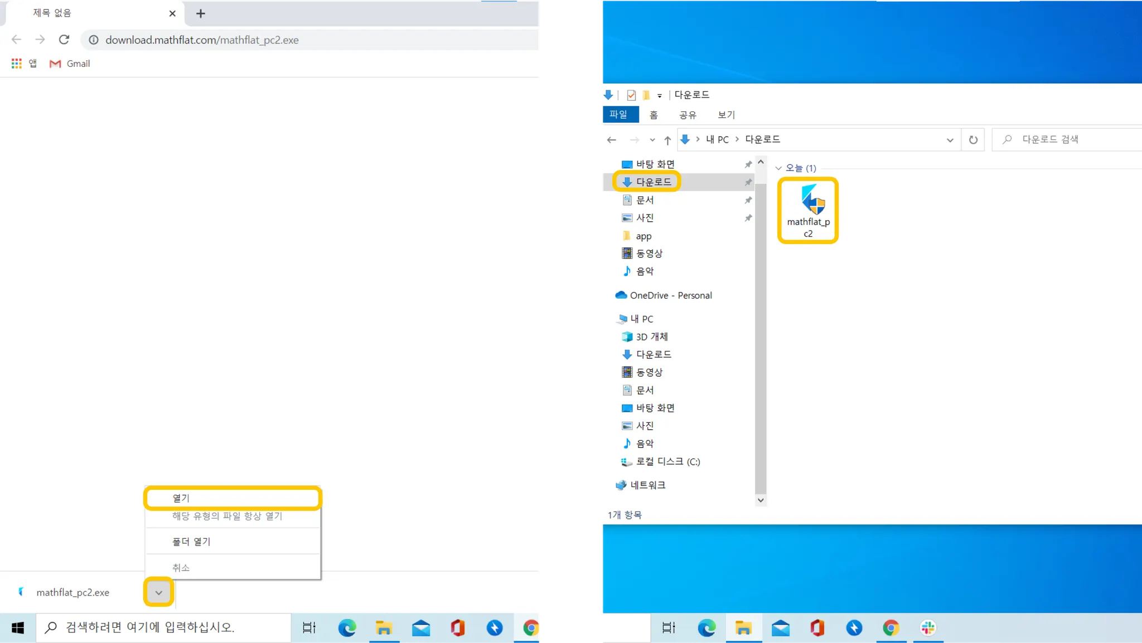This screenshot has width=1142, height=643.
Task: Click Properties checkmark in quick access toolbar
Action: click(x=631, y=95)
